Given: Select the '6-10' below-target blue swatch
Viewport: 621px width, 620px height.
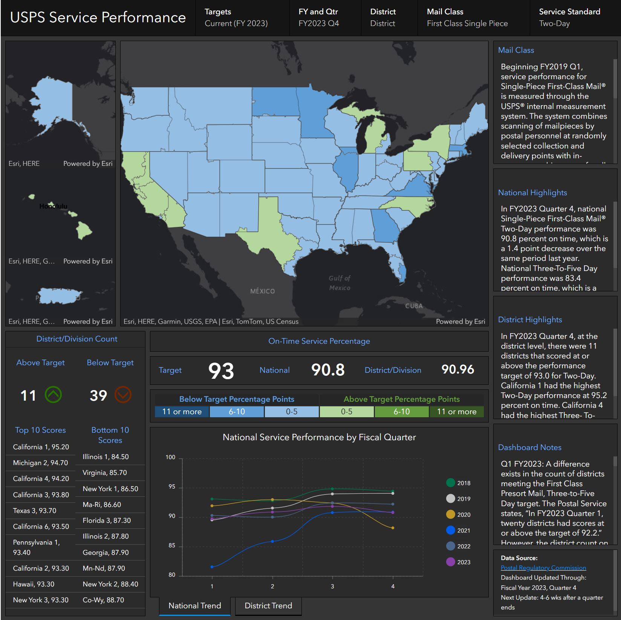Looking at the screenshot, I should [x=237, y=412].
